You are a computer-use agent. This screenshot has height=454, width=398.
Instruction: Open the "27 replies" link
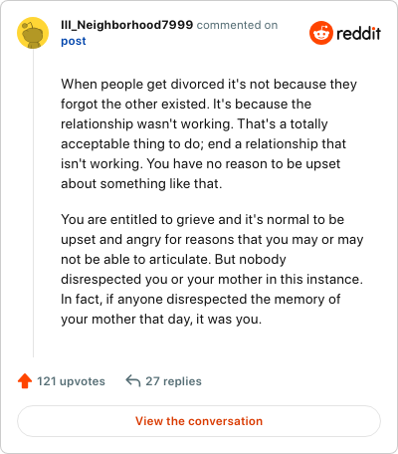coord(173,381)
